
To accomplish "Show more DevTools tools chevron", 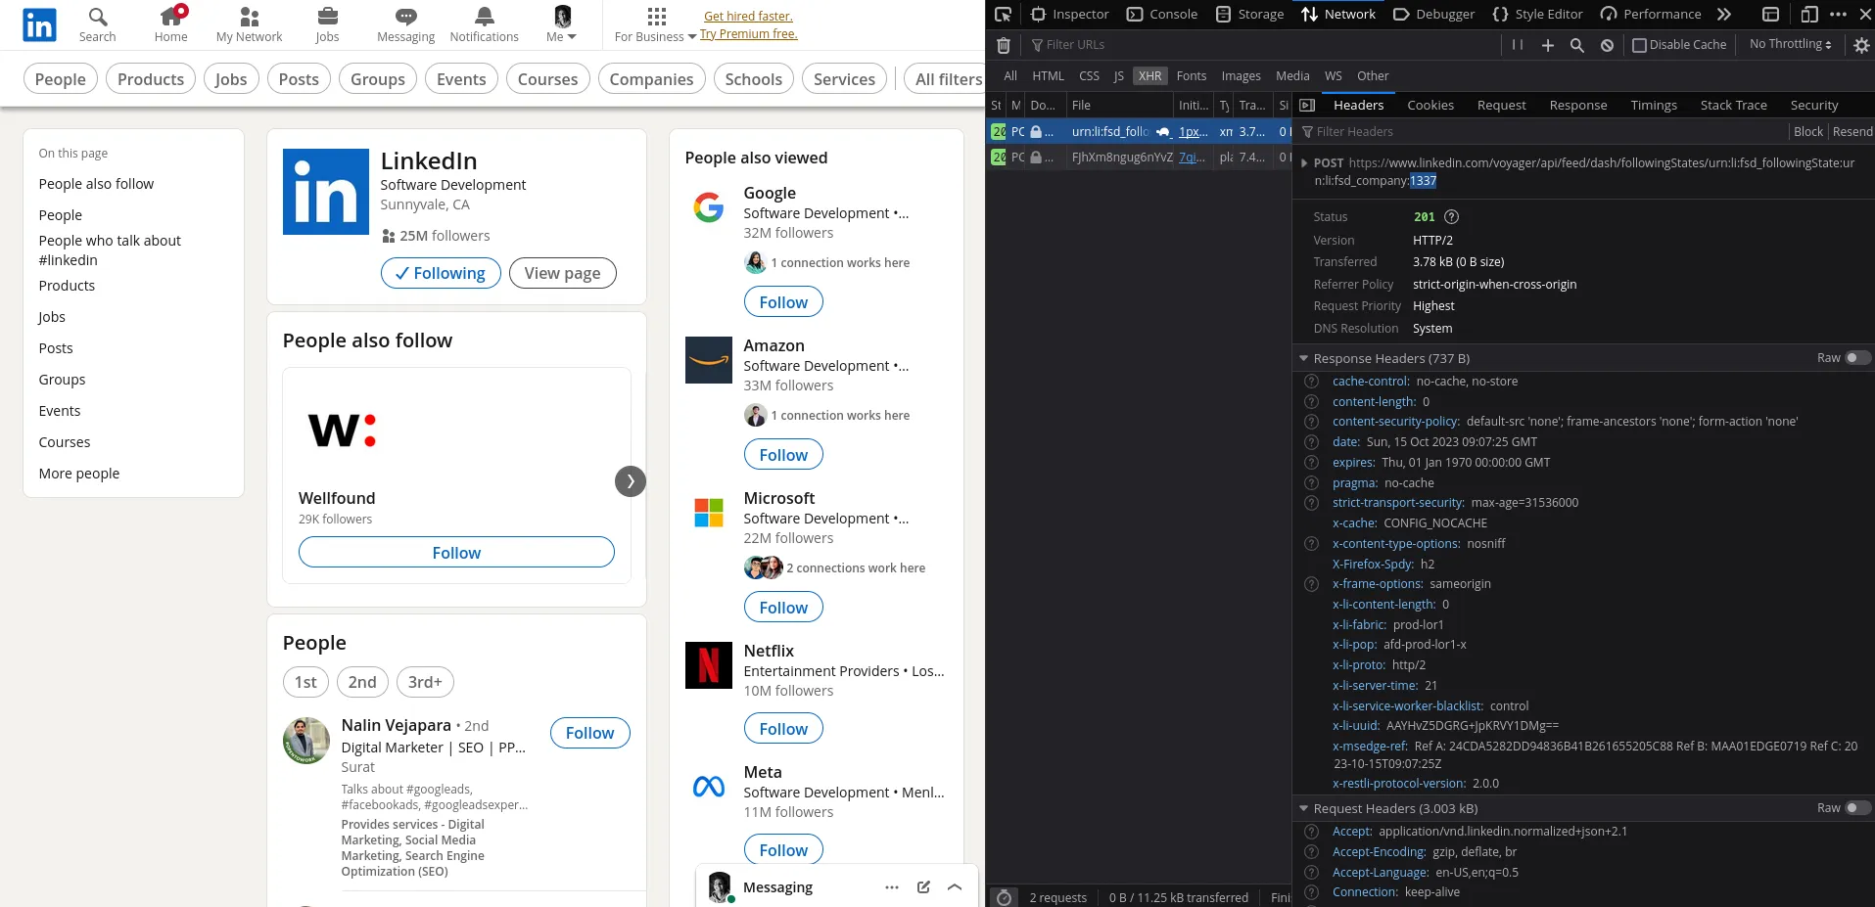I will point(1724,14).
